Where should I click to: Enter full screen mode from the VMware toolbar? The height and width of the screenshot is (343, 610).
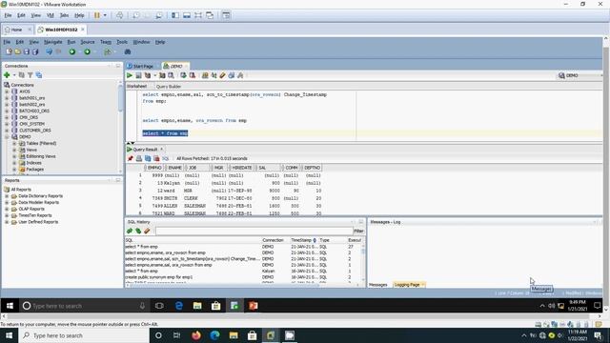(x=198, y=15)
